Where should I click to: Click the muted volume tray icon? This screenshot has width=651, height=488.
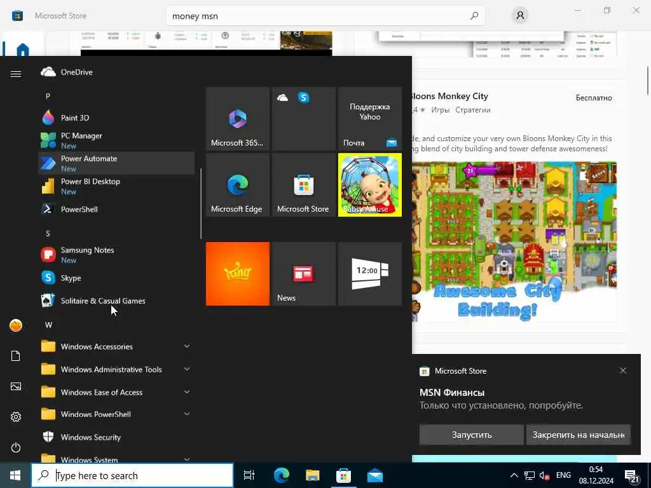pos(544,475)
